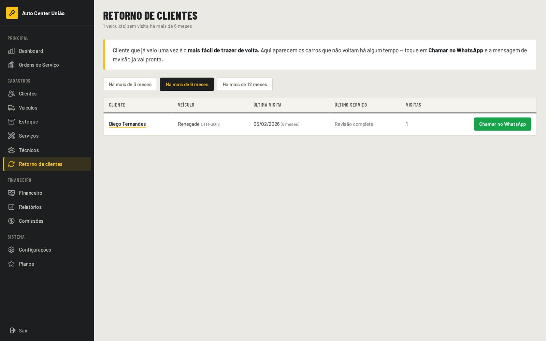Screen dimensions: 546x341
Task: Click Ordens de Serviço clipboard icon
Action: click(x=11, y=65)
